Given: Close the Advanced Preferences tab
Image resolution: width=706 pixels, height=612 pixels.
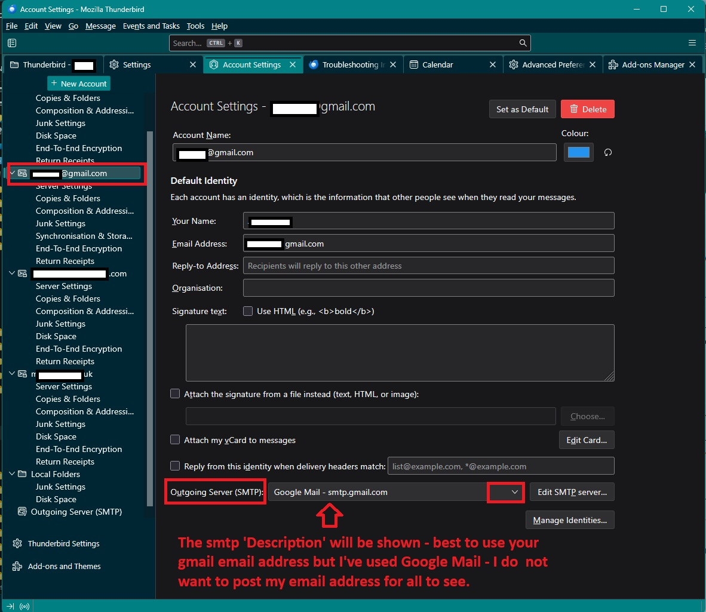Looking at the screenshot, I should coord(593,64).
